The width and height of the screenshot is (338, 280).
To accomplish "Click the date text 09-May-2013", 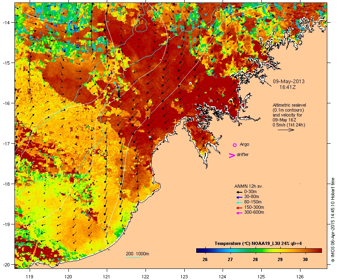I will [289, 82].
